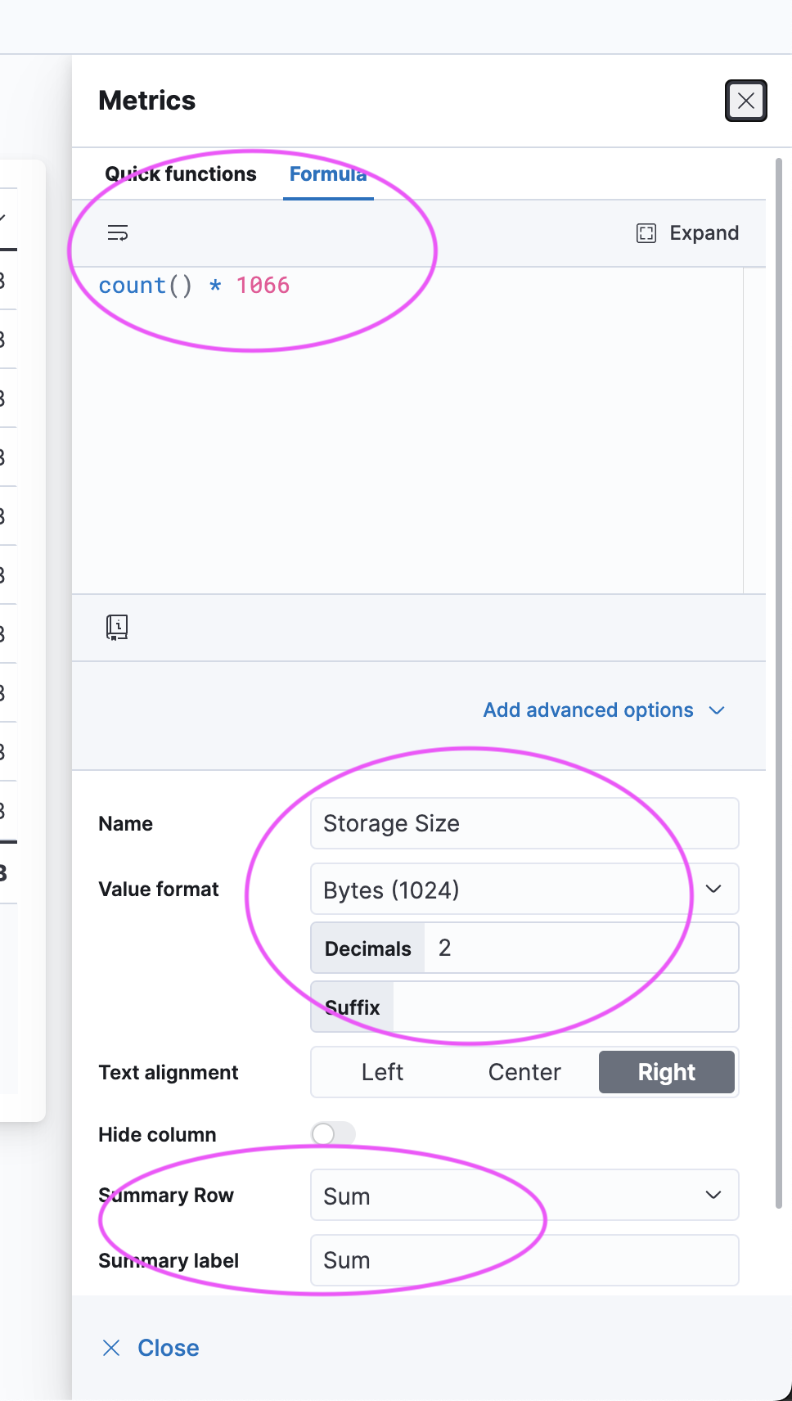
Task: Open the formula reference book icon
Action: click(117, 627)
